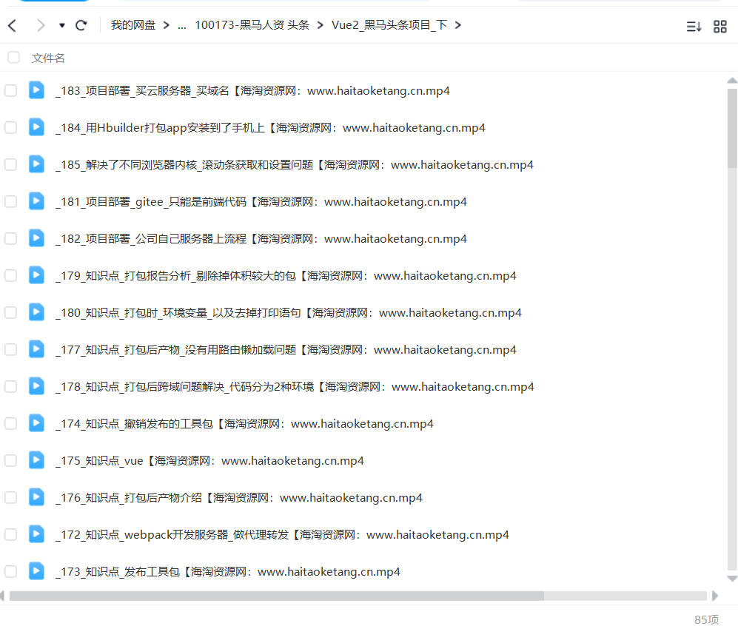Check the box for _180_知识点_打包时 file
Screen dimensions: 738x626
[11, 312]
